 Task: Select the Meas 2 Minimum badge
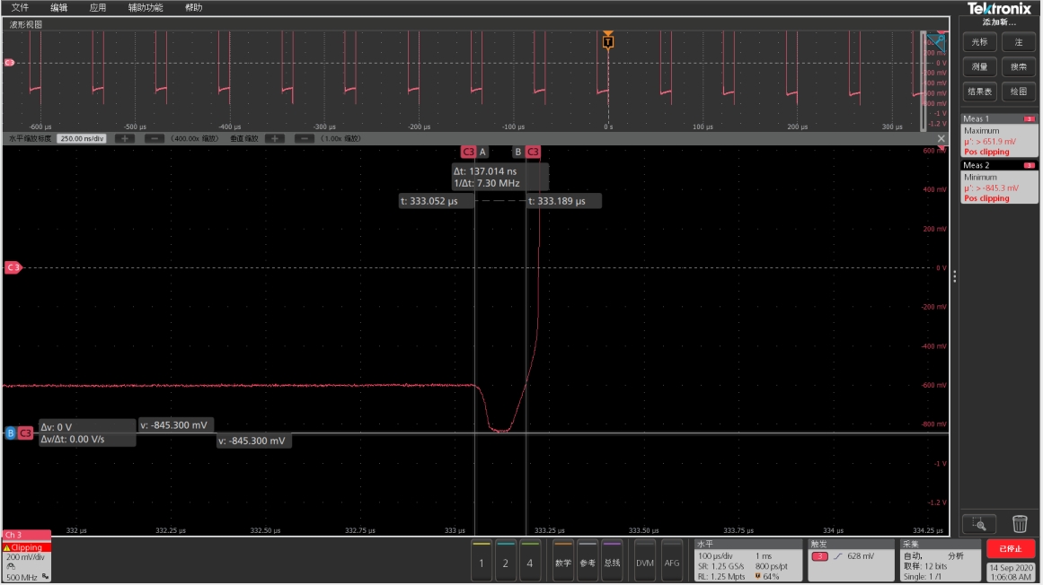[x=999, y=181]
